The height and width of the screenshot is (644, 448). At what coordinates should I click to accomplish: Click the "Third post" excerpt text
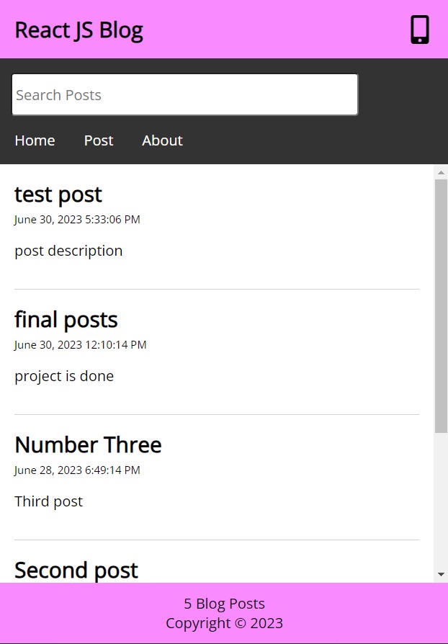(48, 501)
